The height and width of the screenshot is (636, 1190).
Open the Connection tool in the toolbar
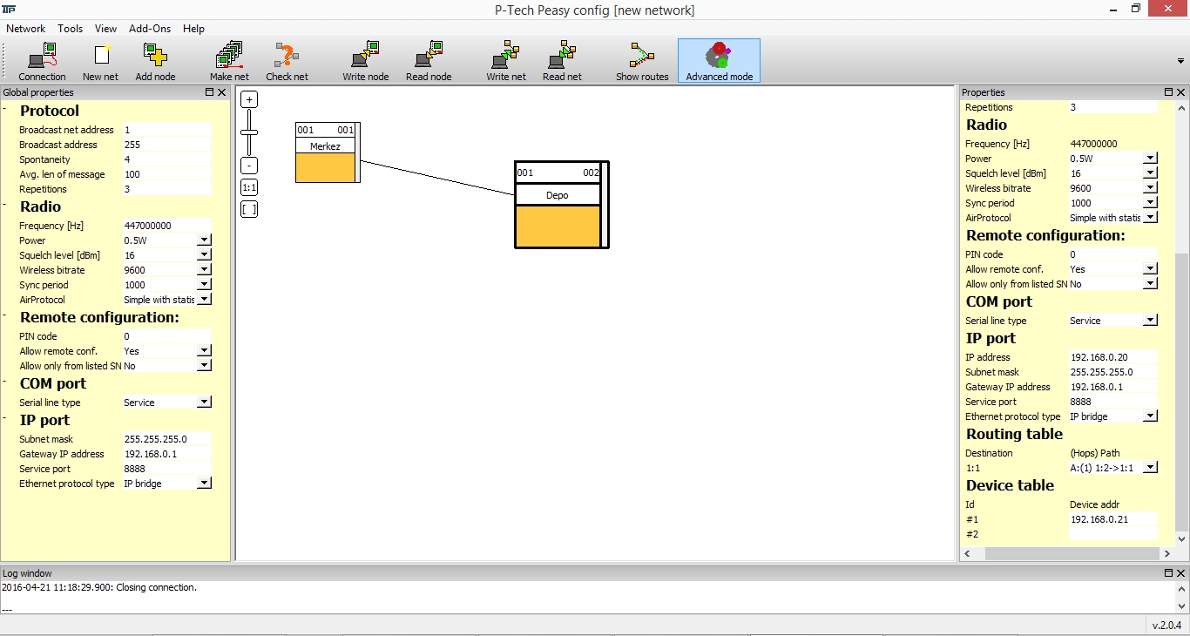(x=42, y=61)
